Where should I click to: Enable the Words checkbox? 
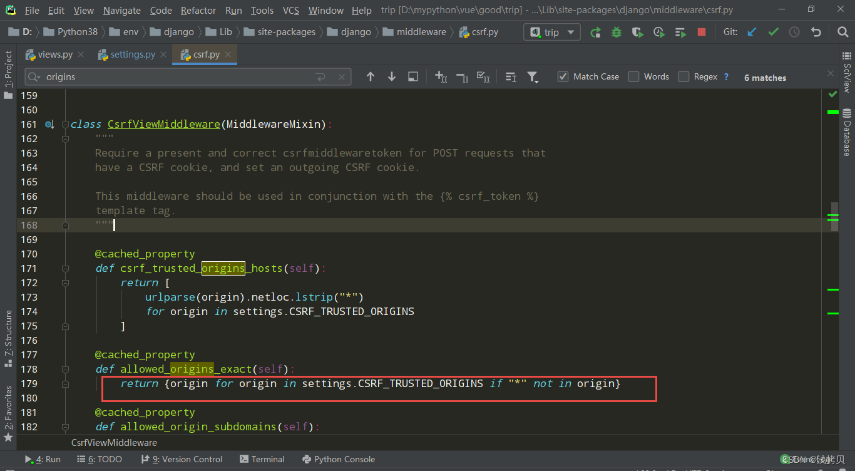point(633,76)
